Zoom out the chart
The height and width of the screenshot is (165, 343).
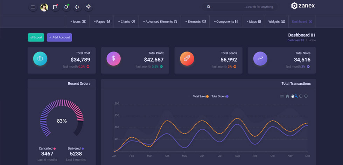[301, 96]
